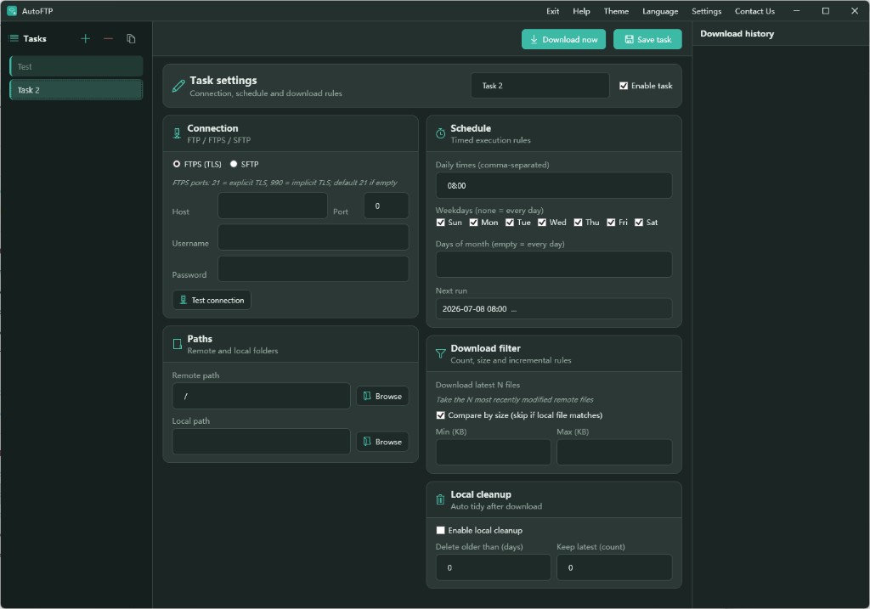Uncheck the Sat weekday checkbox
Screen dimensions: 870x609
coord(639,223)
